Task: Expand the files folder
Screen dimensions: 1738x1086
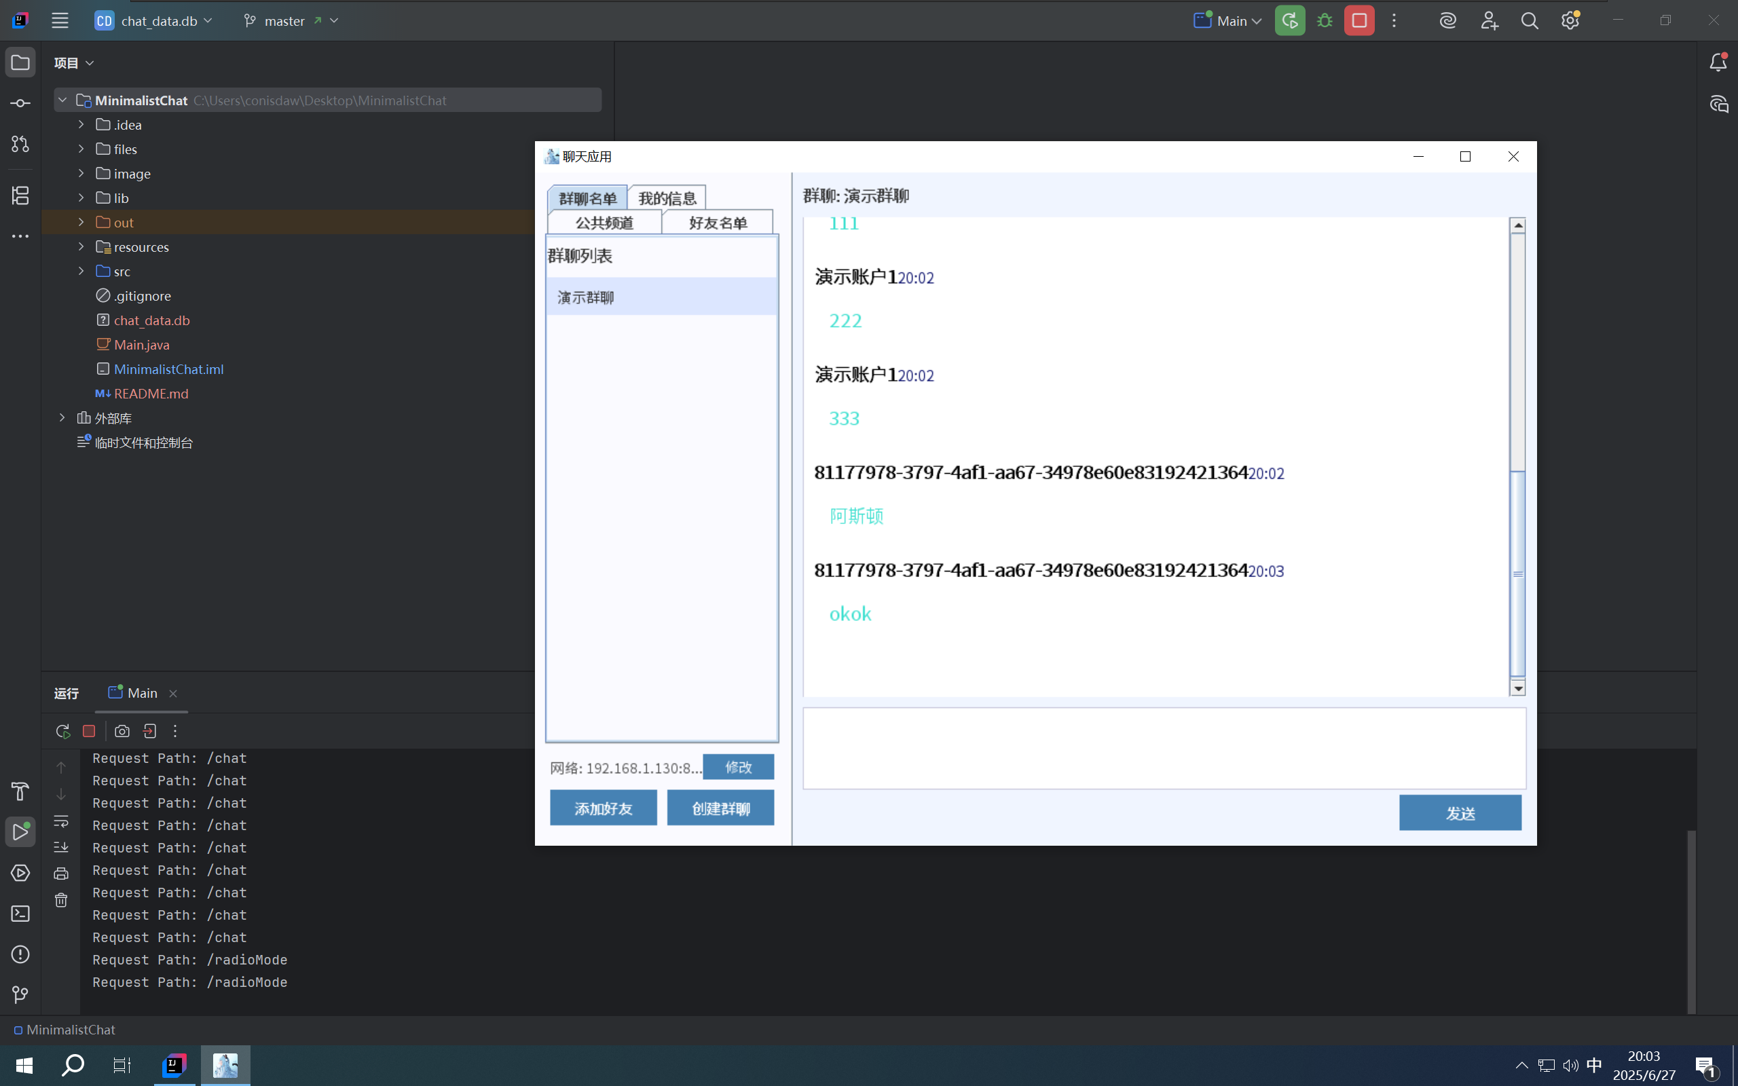Action: 81,149
